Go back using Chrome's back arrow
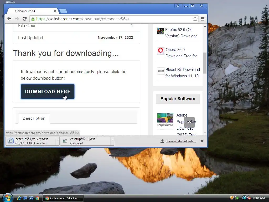Viewport: 269px width, 202px height. point(9,19)
